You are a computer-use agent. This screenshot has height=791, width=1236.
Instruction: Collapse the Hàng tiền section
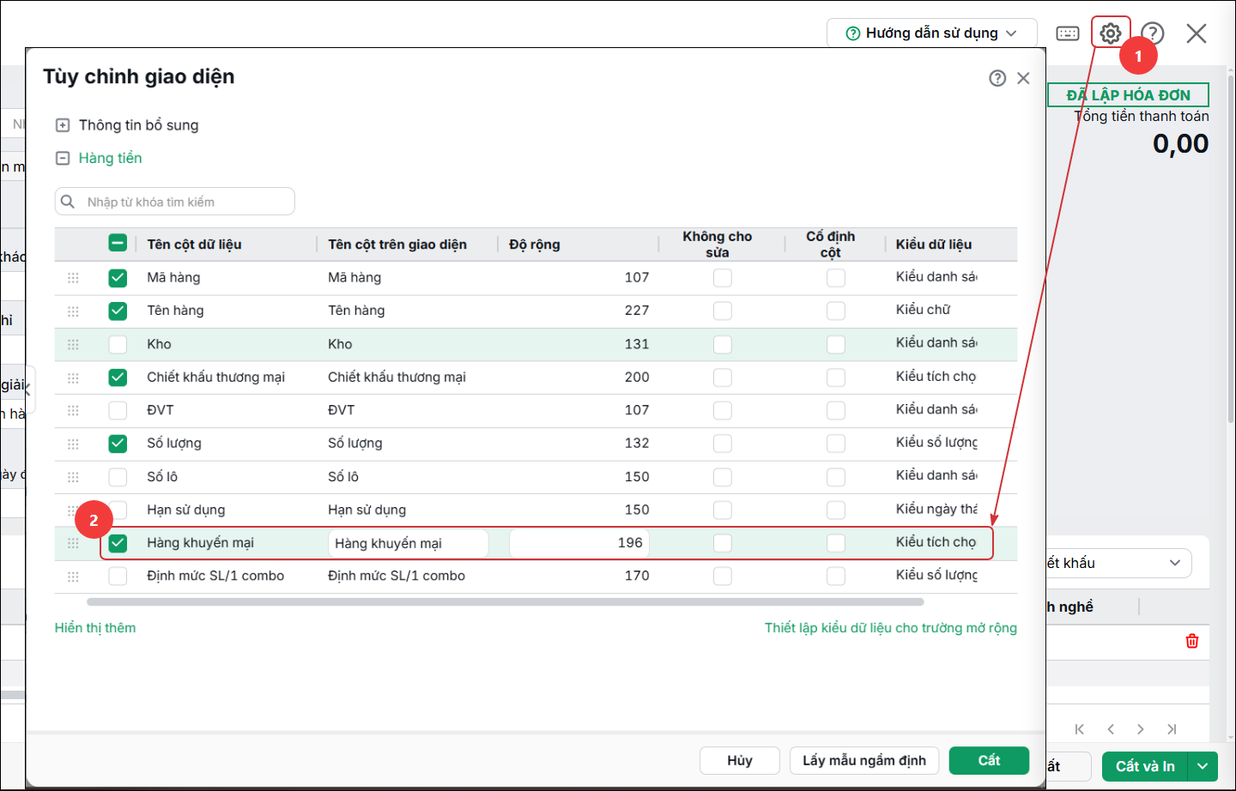(x=63, y=158)
